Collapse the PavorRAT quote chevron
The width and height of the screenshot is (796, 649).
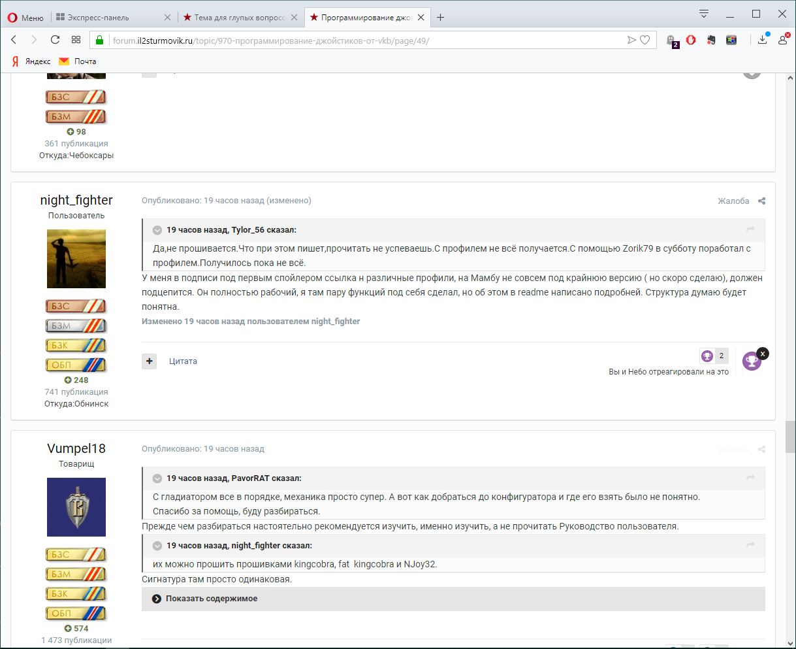[x=157, y=478]
